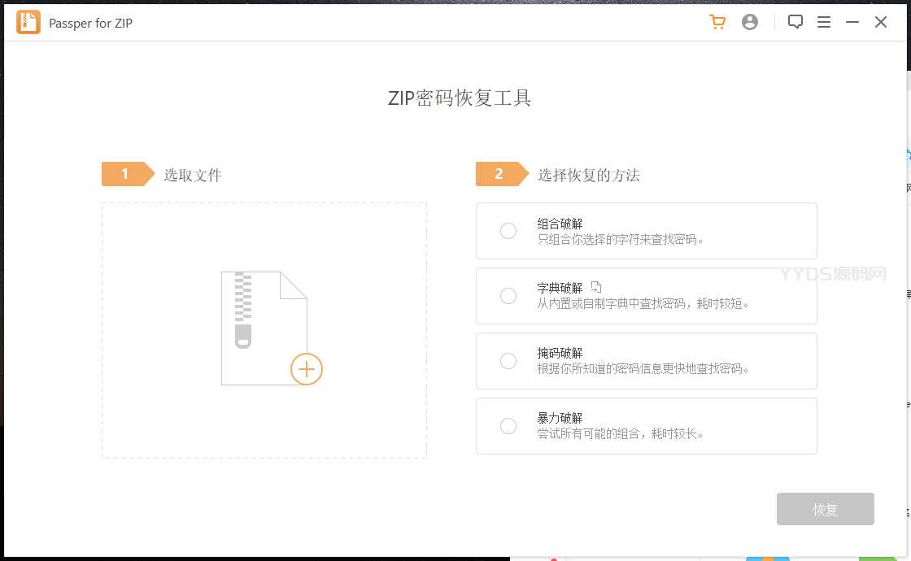Viewport: 911px width, 561px height.
Task: Click the zipped document file icon
Action: click(260, 325)
